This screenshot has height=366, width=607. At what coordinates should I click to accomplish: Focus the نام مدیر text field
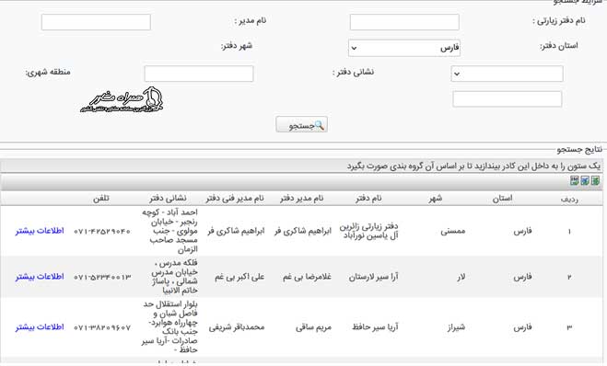tap(96, 22)
